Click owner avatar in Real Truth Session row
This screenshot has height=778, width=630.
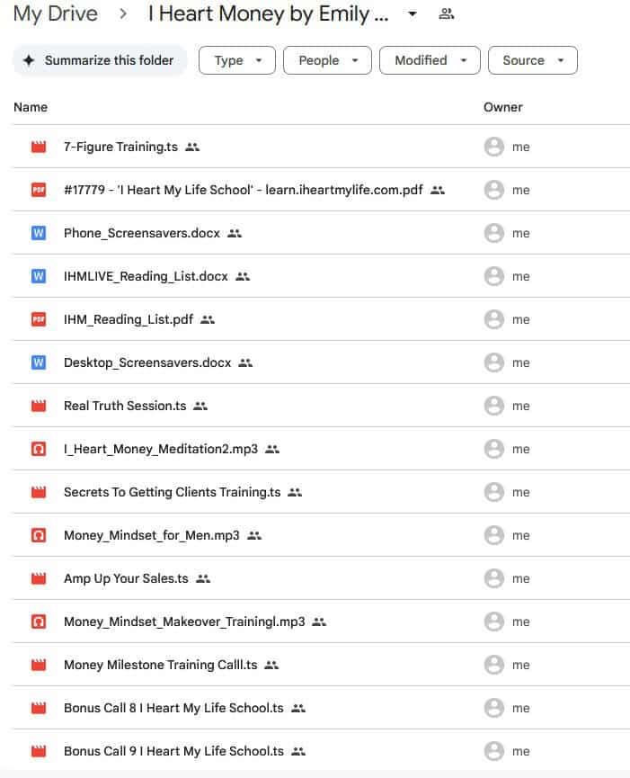pos(493,406)
